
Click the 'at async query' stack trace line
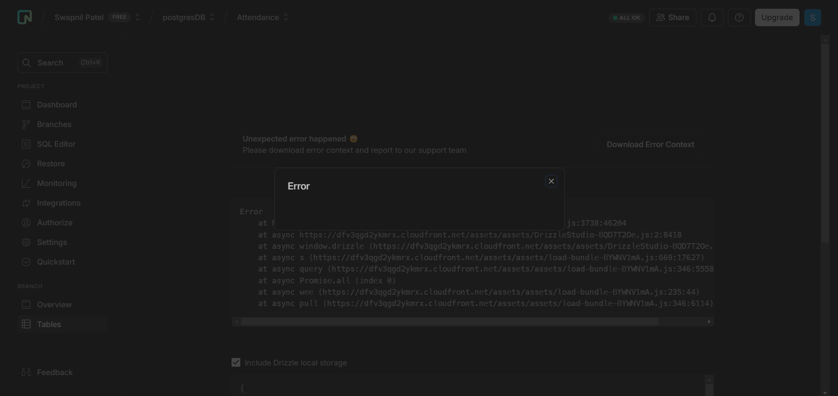point(485,269)
